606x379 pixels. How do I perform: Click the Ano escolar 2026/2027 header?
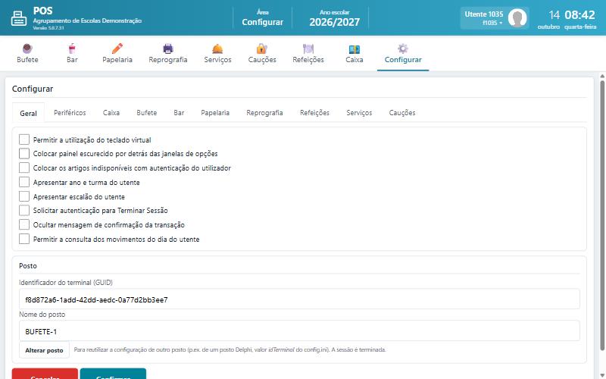[334, 18]
